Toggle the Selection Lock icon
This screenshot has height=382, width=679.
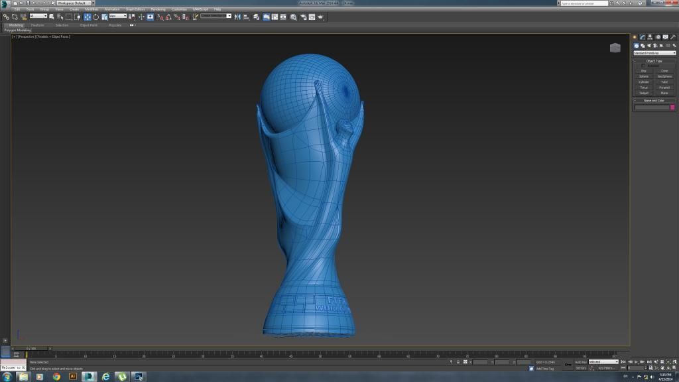(x=458, y=362)
